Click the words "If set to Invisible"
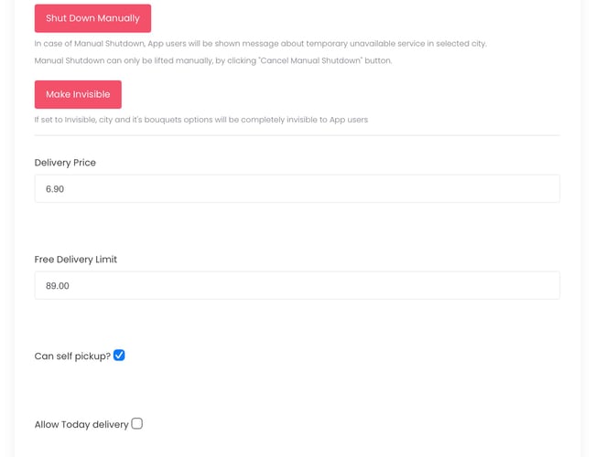Screen dimensions: 595x457 point(71,120)
